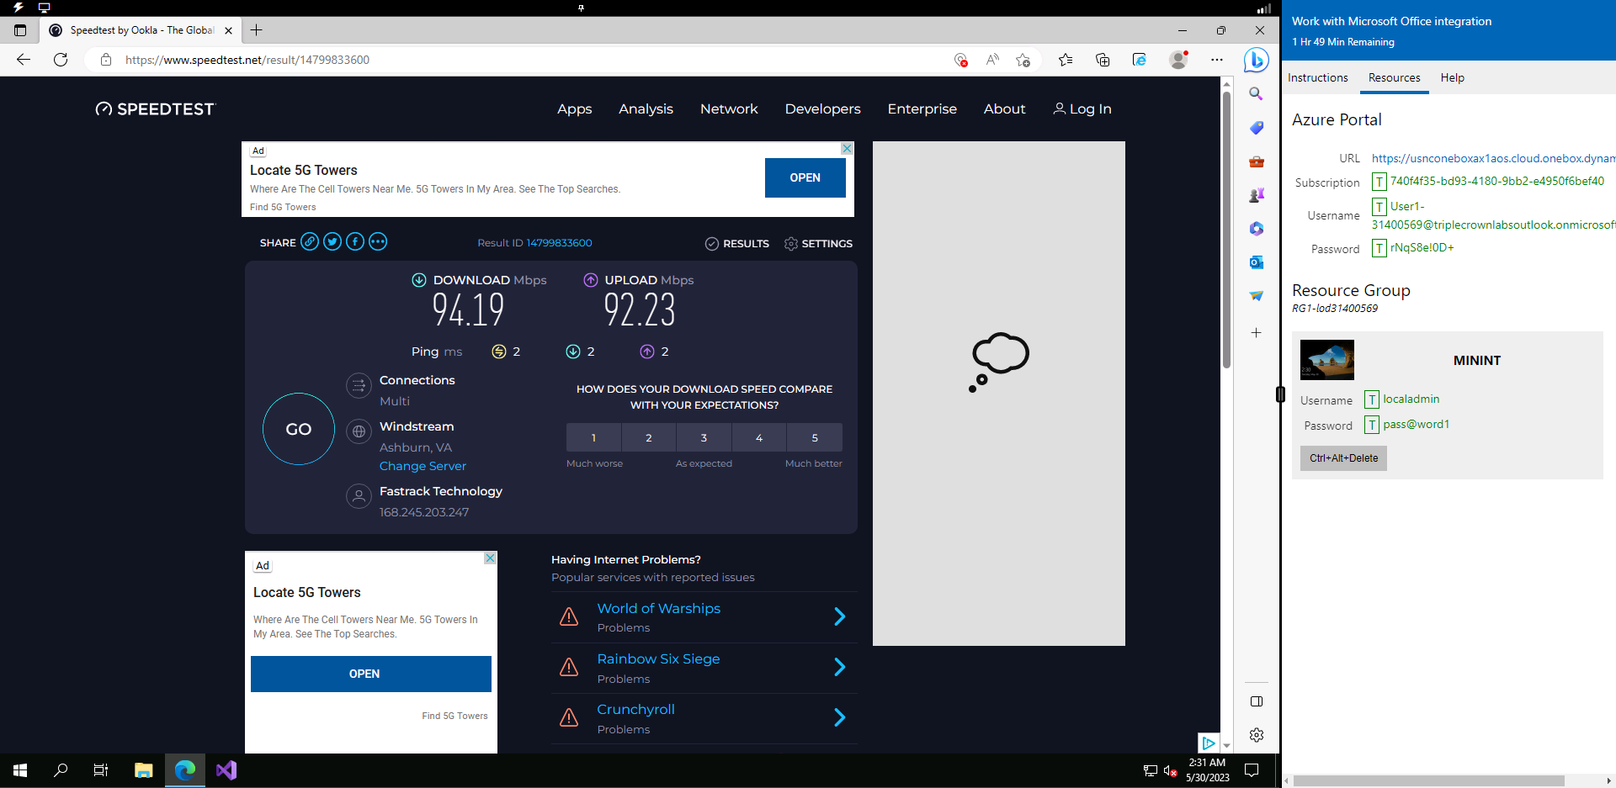The width and height of the screenshot is (1616, 788).
Task: Expand Rainbow Six Siege problems arrow
Action: coord(839,667)
